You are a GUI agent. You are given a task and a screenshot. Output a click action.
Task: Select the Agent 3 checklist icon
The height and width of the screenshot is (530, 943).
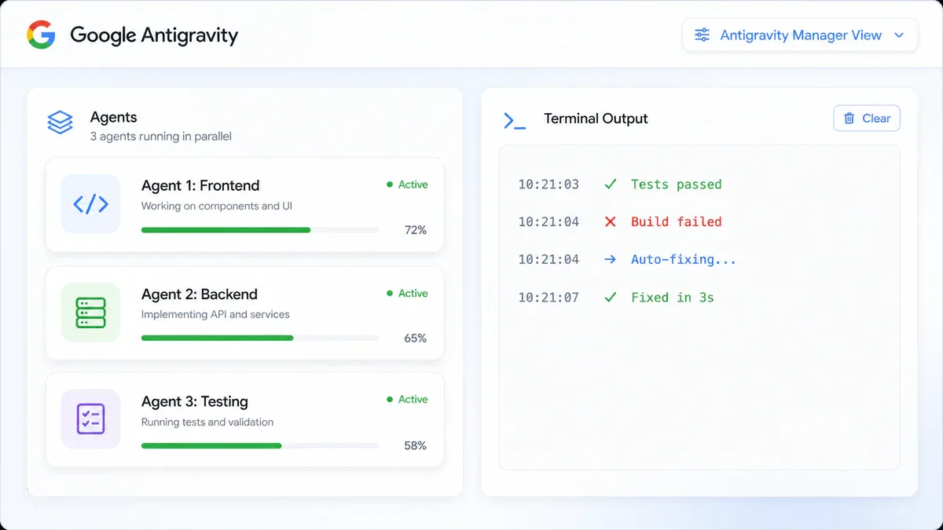(91, 419)
